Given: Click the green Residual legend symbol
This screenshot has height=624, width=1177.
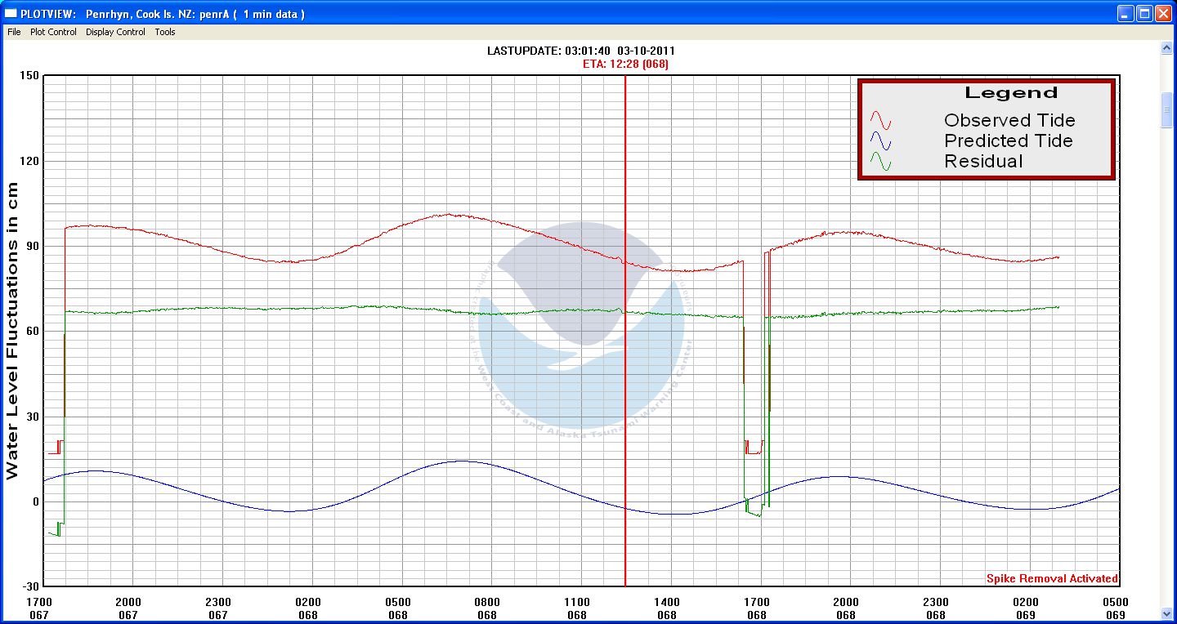Looking at the screenshot, I should click(x=881, y=162).
